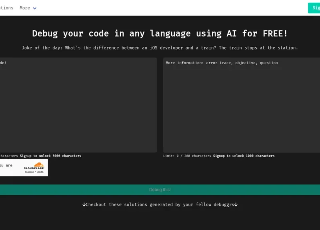The image size is (320, 230).
Task: Click the down arrow after debuggrs
Action: pos(236,204)
